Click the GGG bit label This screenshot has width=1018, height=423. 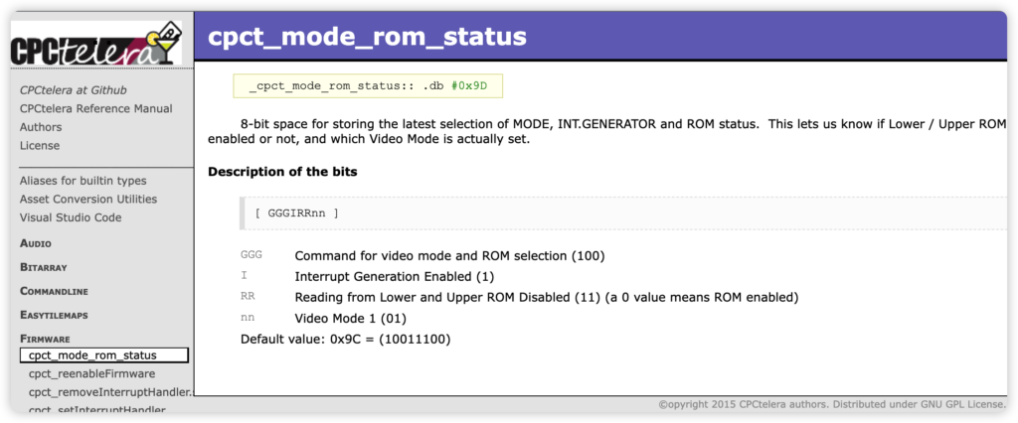[252, 255]
